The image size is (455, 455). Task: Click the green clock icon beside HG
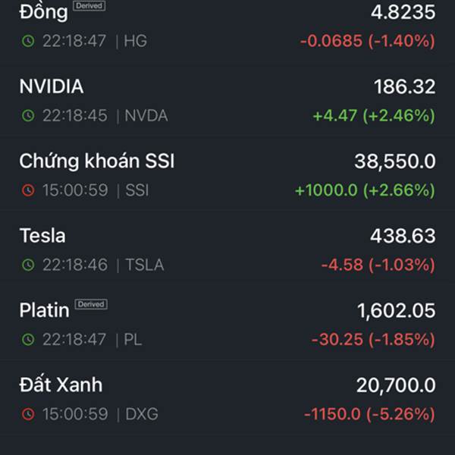click(x=28, y=41)
